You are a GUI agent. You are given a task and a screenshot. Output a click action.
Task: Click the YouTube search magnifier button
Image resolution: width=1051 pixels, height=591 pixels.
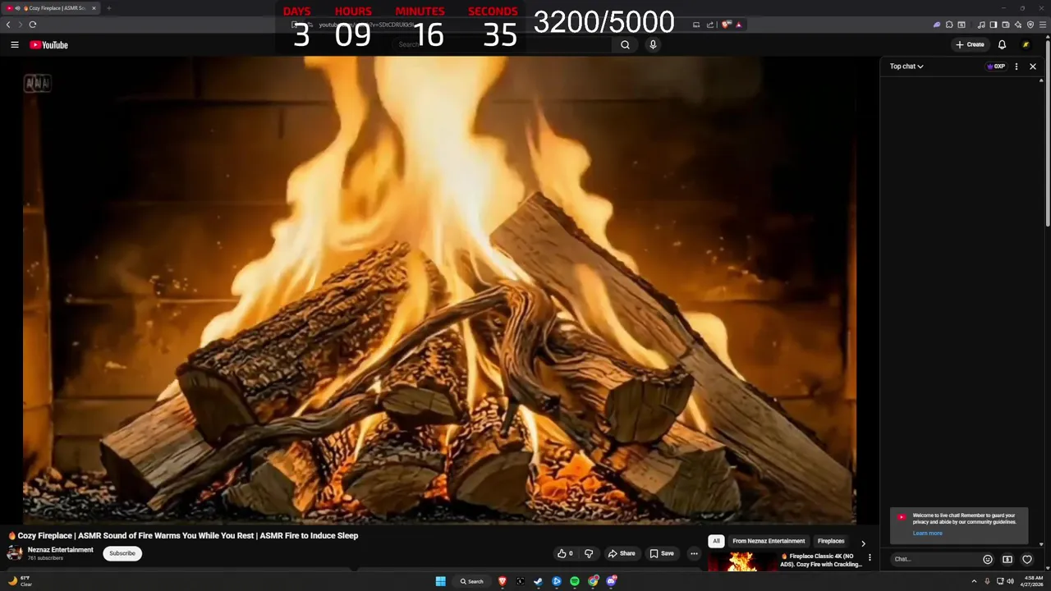pyautogui.click(x=625, y=44)
